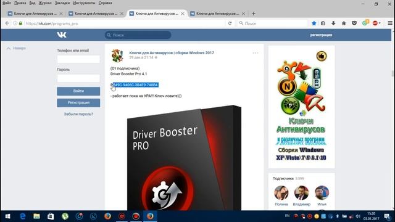Screen dimensions: 395x222
Task: Open a new browser tab with plus button
Action: pyautogui.click(x=254, y=14)
